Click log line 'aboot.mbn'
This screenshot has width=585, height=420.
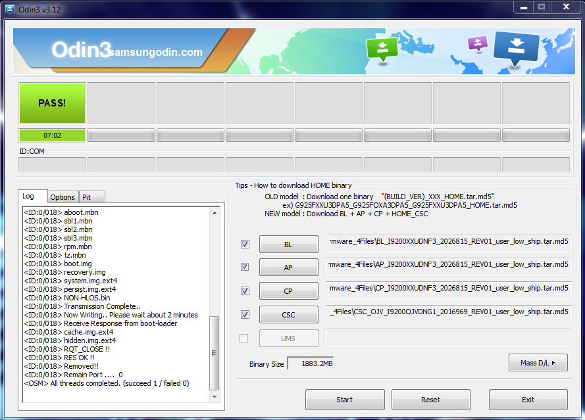tap(61, 212)
